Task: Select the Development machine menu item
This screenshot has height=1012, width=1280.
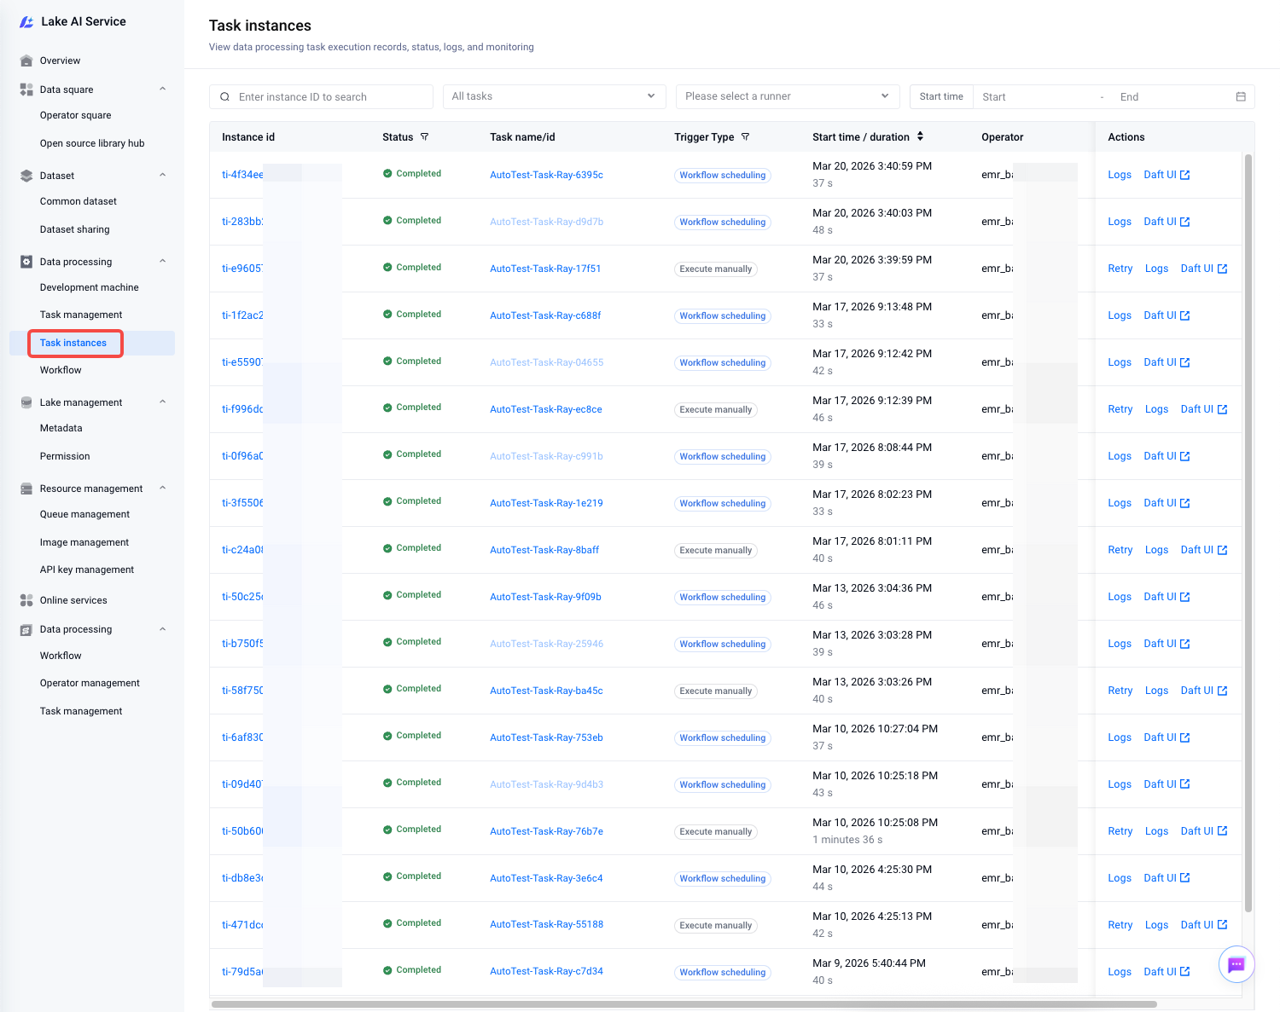Action: [x=89, y=287]
